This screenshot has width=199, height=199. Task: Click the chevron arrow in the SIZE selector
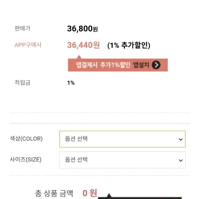[181, 160]
